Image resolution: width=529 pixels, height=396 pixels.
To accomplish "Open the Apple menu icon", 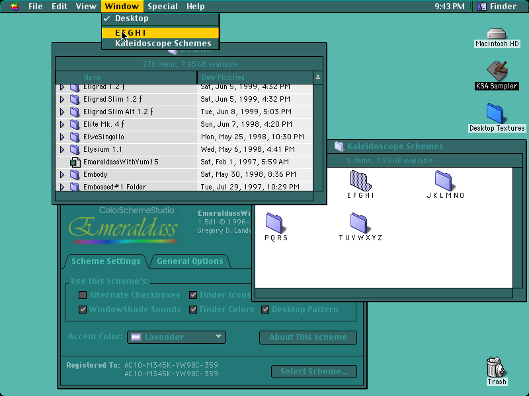I will 15,7.
